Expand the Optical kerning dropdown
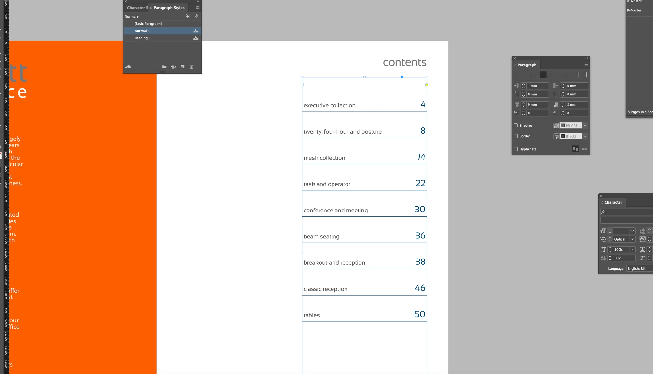 click(633, 239)
